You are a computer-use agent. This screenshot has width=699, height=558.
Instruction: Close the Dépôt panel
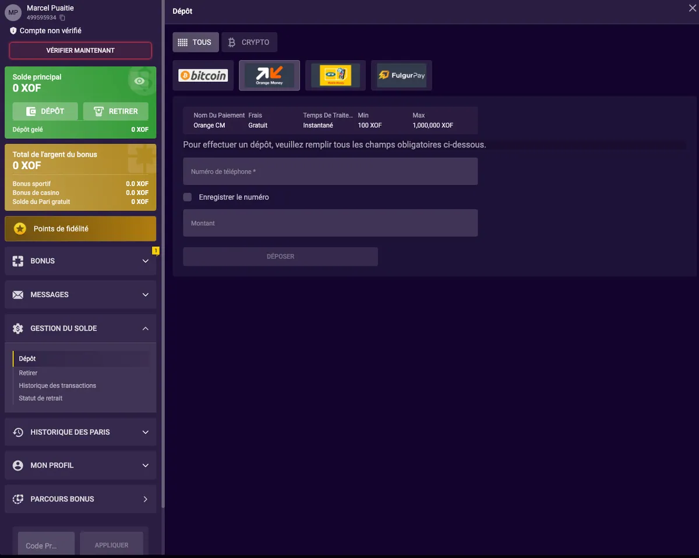tap(691, 8)
